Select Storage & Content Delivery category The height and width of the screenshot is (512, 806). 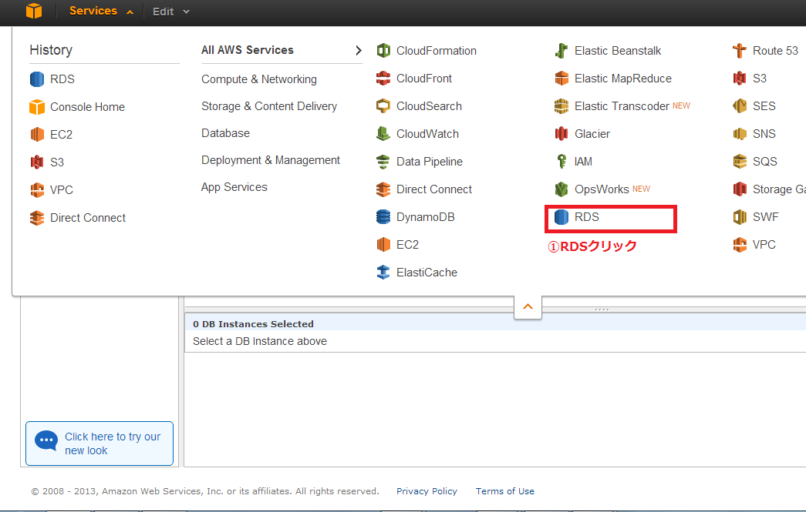tap(269, 106)
